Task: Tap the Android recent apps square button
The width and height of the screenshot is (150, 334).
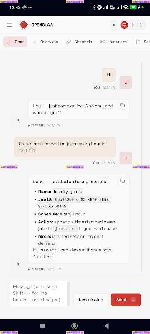Action: click(42, 326)
